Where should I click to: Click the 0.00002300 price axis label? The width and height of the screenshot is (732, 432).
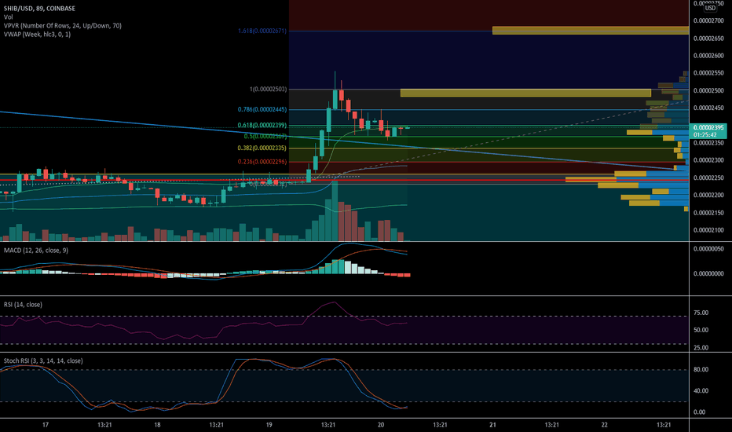(x=708, y=160)
